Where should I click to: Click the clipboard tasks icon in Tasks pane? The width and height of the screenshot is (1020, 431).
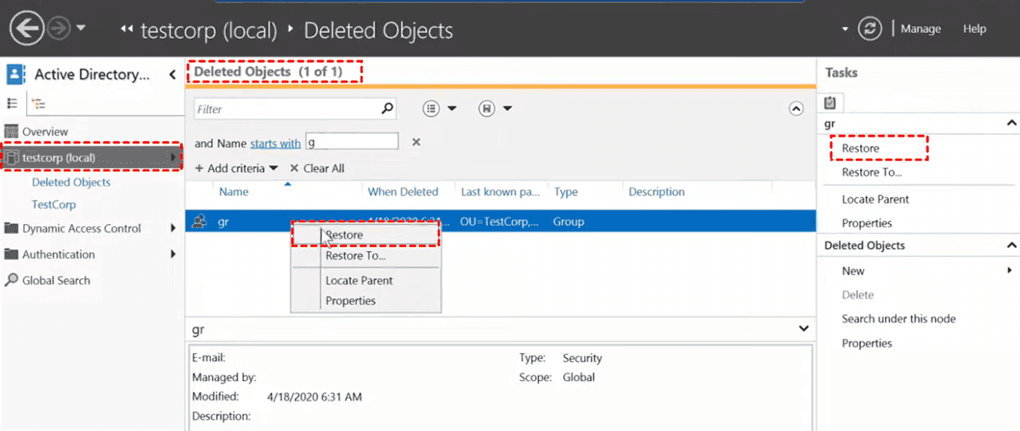[x=830, y=103]
